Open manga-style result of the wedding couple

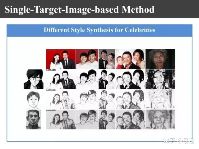pos(61,79)
